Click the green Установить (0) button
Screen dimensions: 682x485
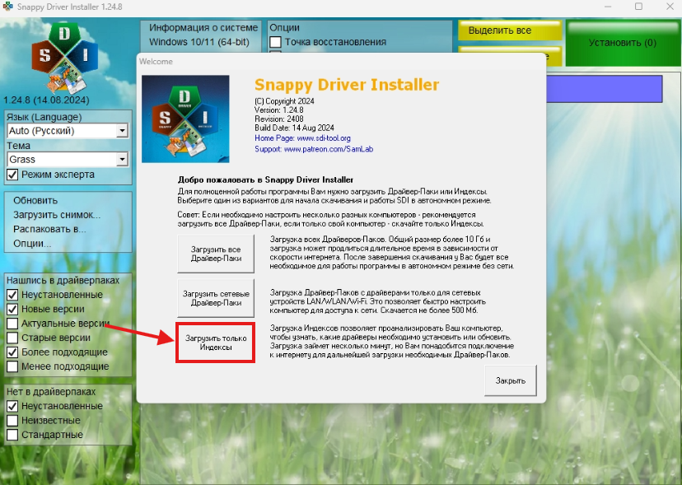[x=623, y=43]
